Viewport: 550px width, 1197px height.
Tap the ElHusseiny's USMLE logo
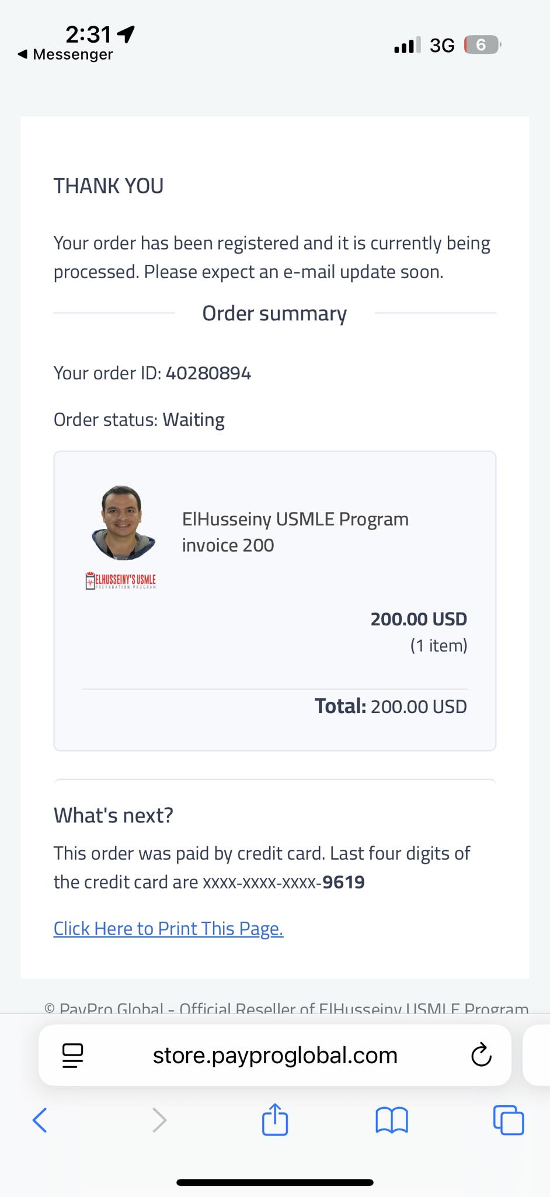tap(121, 580)
